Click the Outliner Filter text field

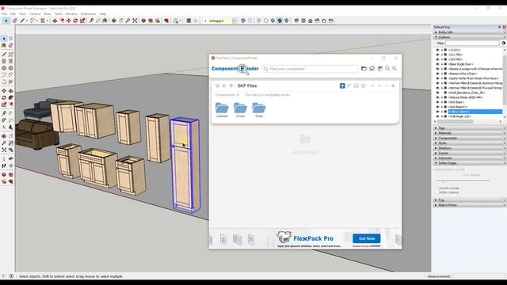point(472,43)
